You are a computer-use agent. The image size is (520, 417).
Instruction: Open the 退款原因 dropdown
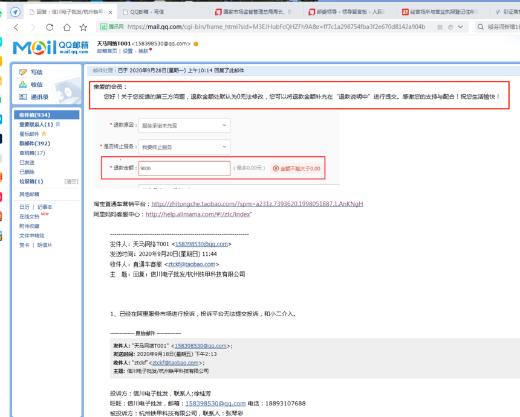point(184,126)
